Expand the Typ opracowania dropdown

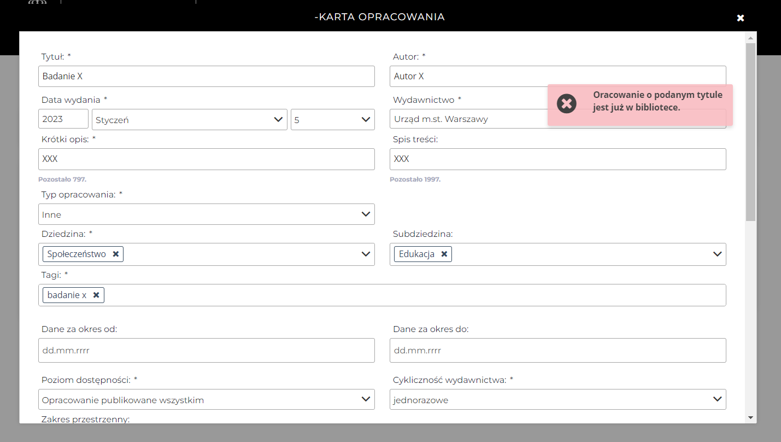click(x=207, y=214)
